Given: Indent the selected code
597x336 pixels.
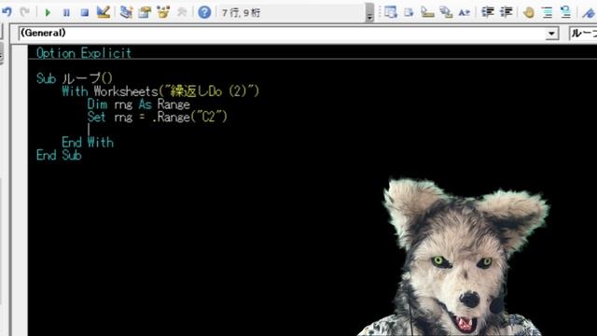Looking at the screenshot, I should tap(488, 12).
